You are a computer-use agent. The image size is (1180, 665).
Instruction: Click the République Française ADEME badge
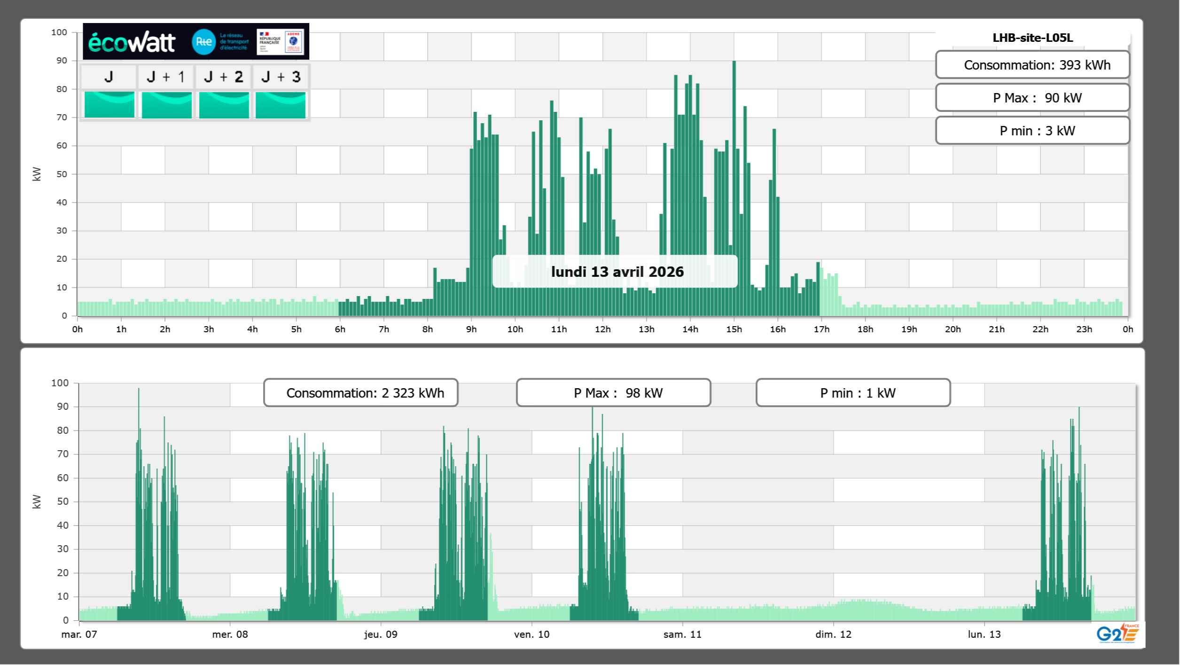tap(280, 42)
